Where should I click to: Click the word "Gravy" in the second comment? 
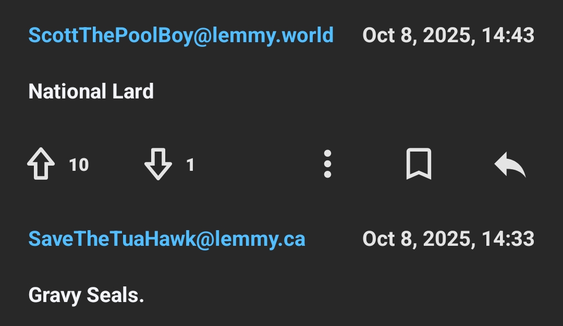click(x=55, y=295)
